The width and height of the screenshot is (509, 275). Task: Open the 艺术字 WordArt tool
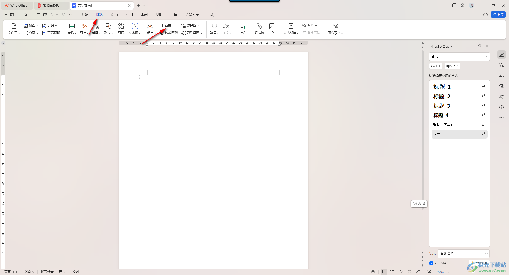[x=150, y=29]
